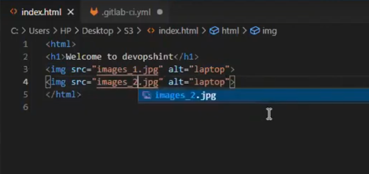Accept the images_2.jpg autocomplete suggestion
The height and width of the screenshot is (174, 369).
[x=254, y=95]
